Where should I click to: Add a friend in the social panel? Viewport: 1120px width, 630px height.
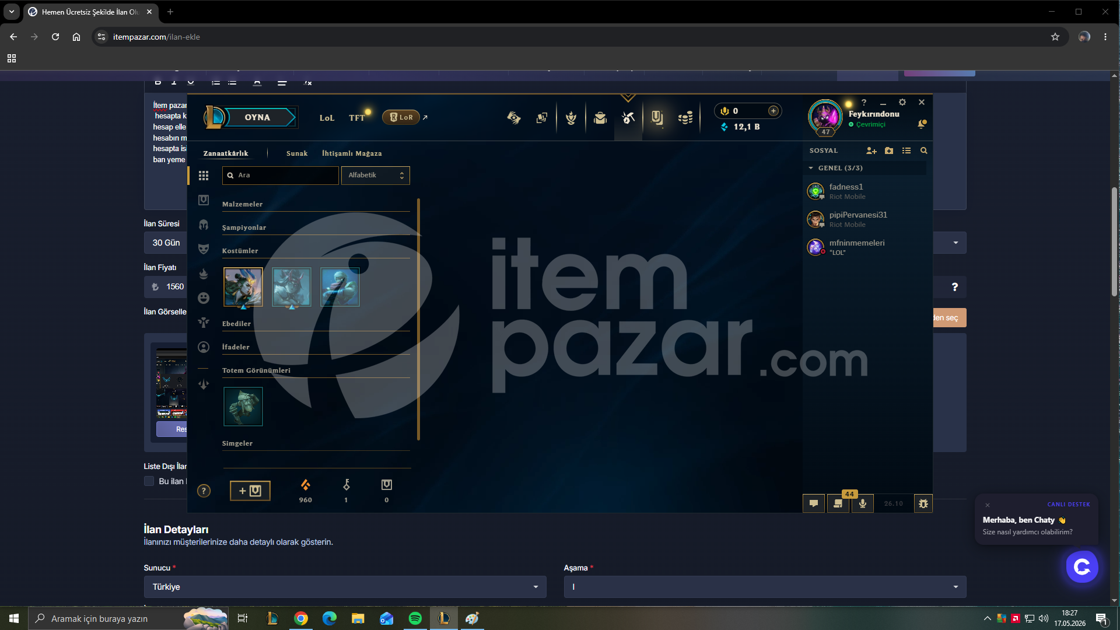tap(871, 150)
